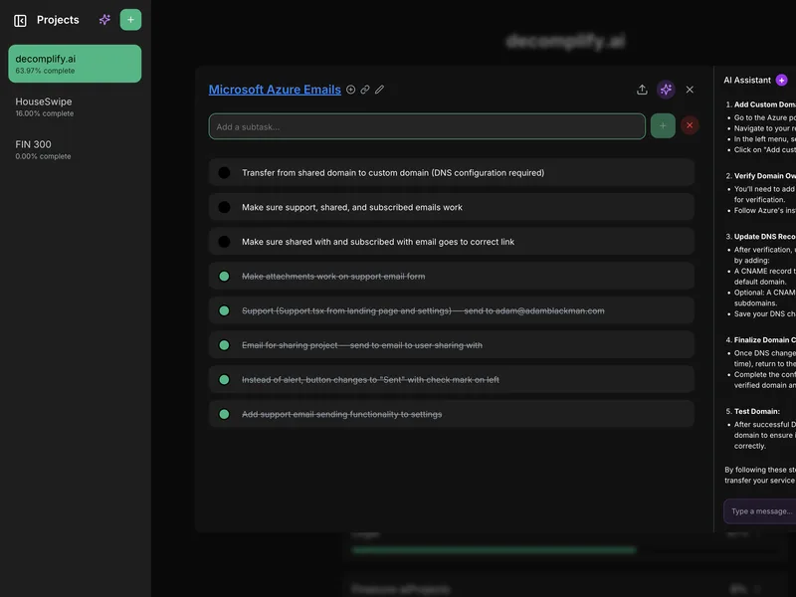Uncheck Add support email sending functionality subtask
This screenshot has height=597, width=796.
(x=224, y=414)
